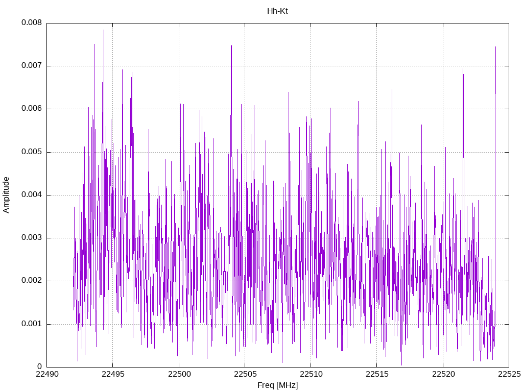This screenshot has width=523, height=392.
Task: Click the y-axis tick label 0.007
Action: pyautogui.click(x=32, y=65)
